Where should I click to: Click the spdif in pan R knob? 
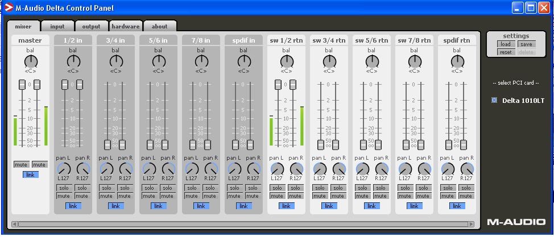254,169
